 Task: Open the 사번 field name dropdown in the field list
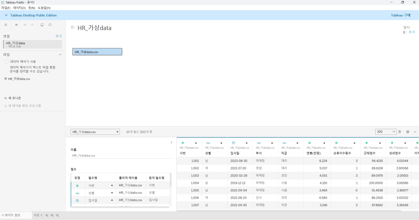[x=112, y=186]
